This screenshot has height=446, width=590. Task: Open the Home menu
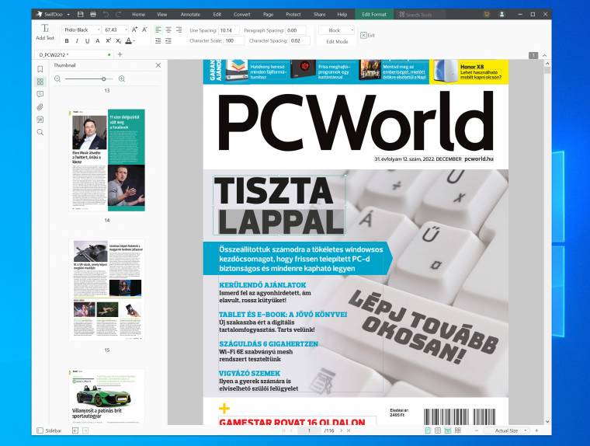(138, 14)
